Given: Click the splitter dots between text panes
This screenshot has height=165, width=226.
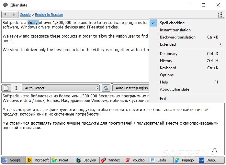Looking at the screenshot, I should point(113,83).
